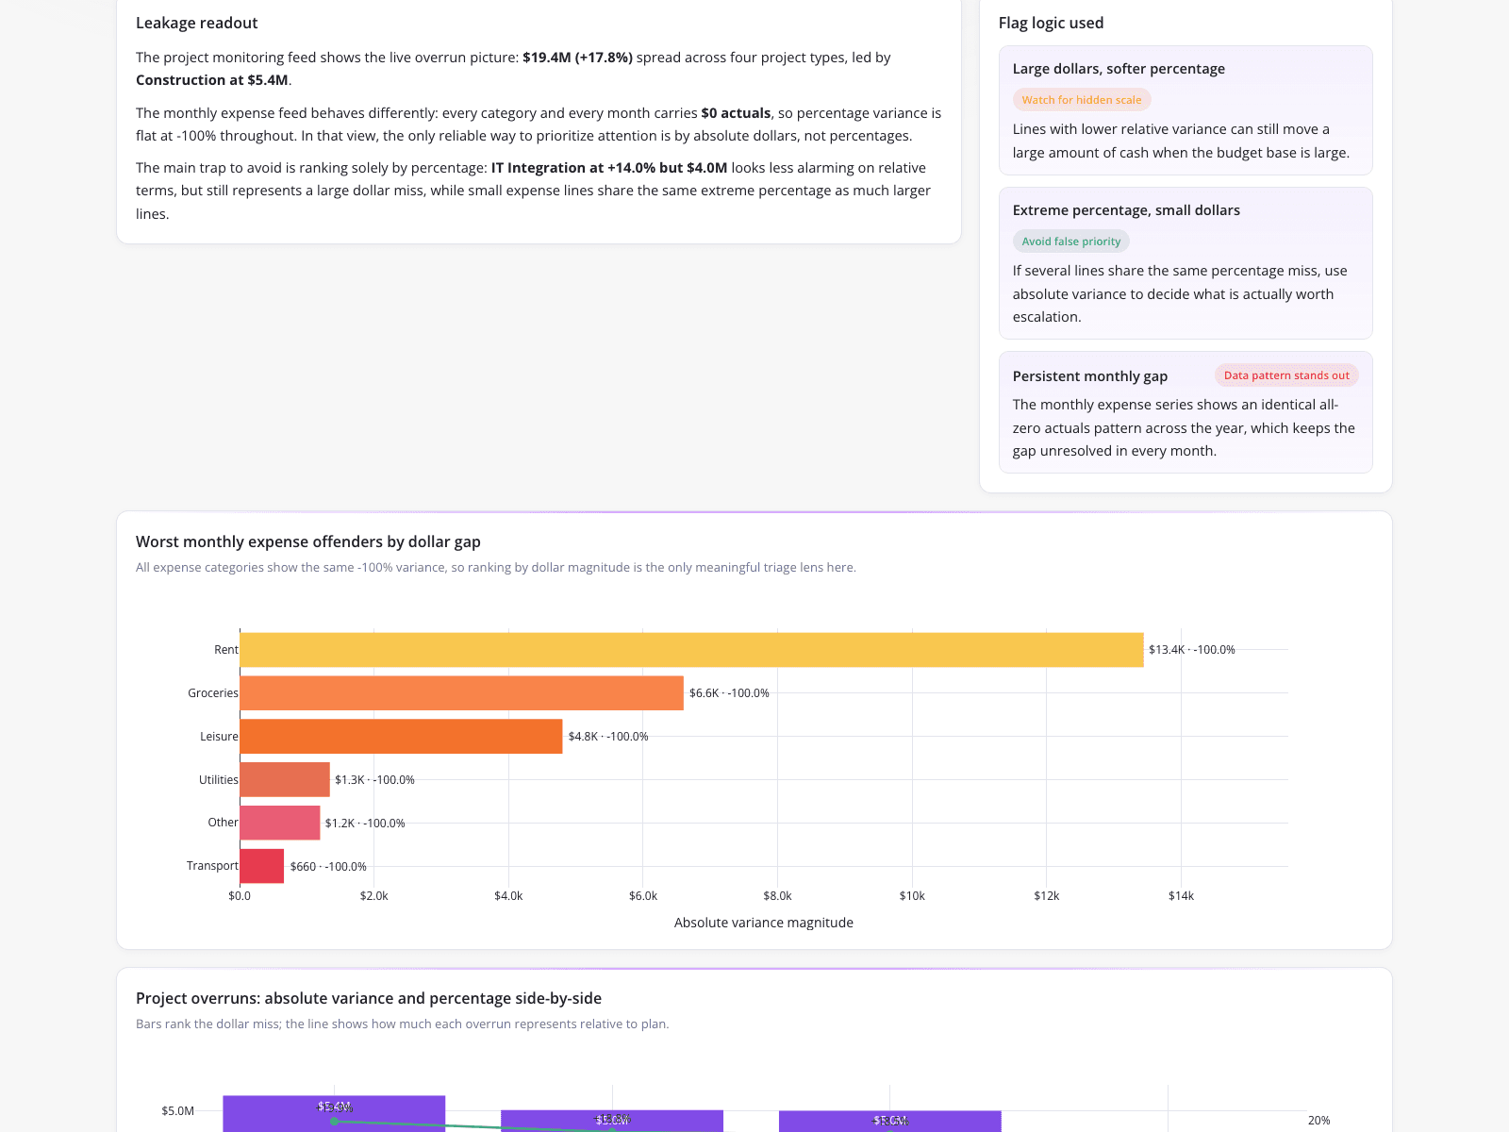Image resolution: width=1509 pixels, height=1132 pixels.
Task: Click the '$4.8K · -100.0%' Leisure label
Action: 608,737
